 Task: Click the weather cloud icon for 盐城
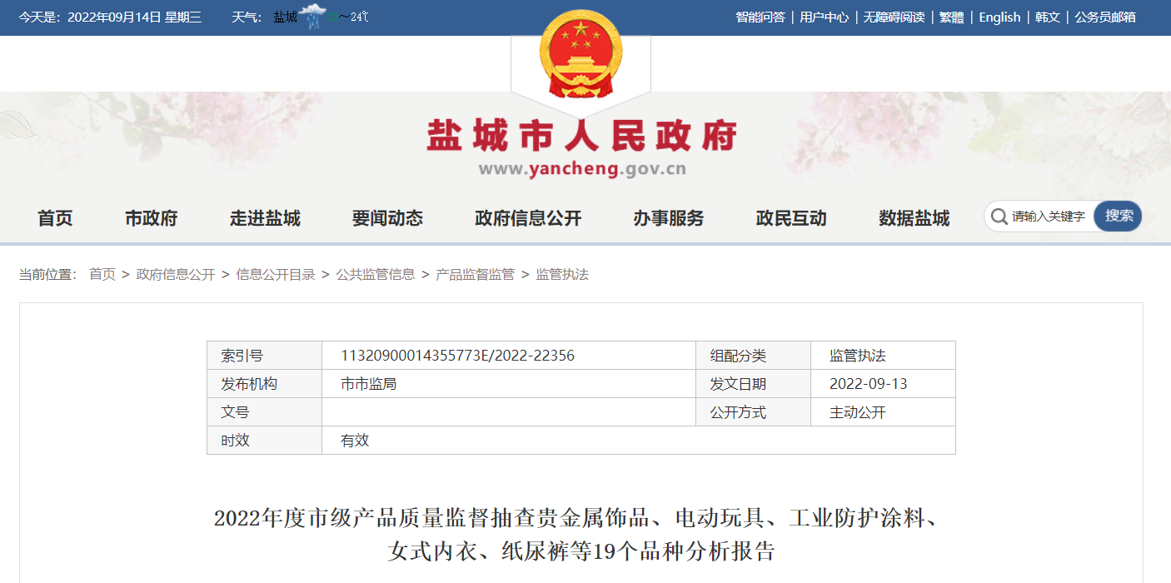click(x=313, y=17)
